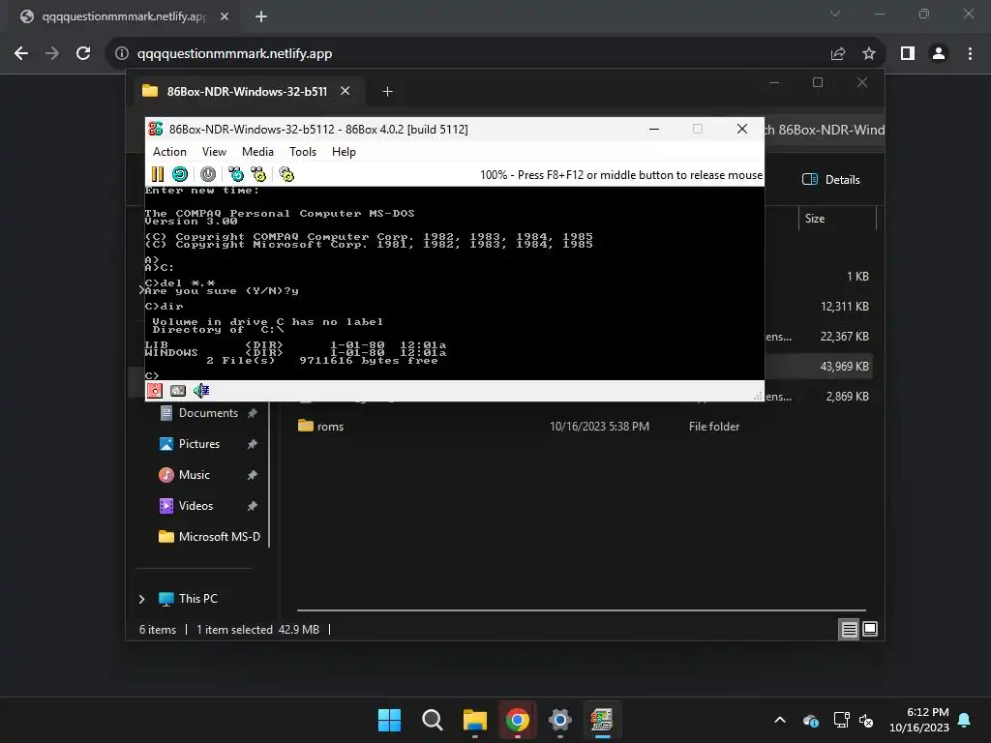
Task: Open the notification bell in the tray
Action: [965, 720]
